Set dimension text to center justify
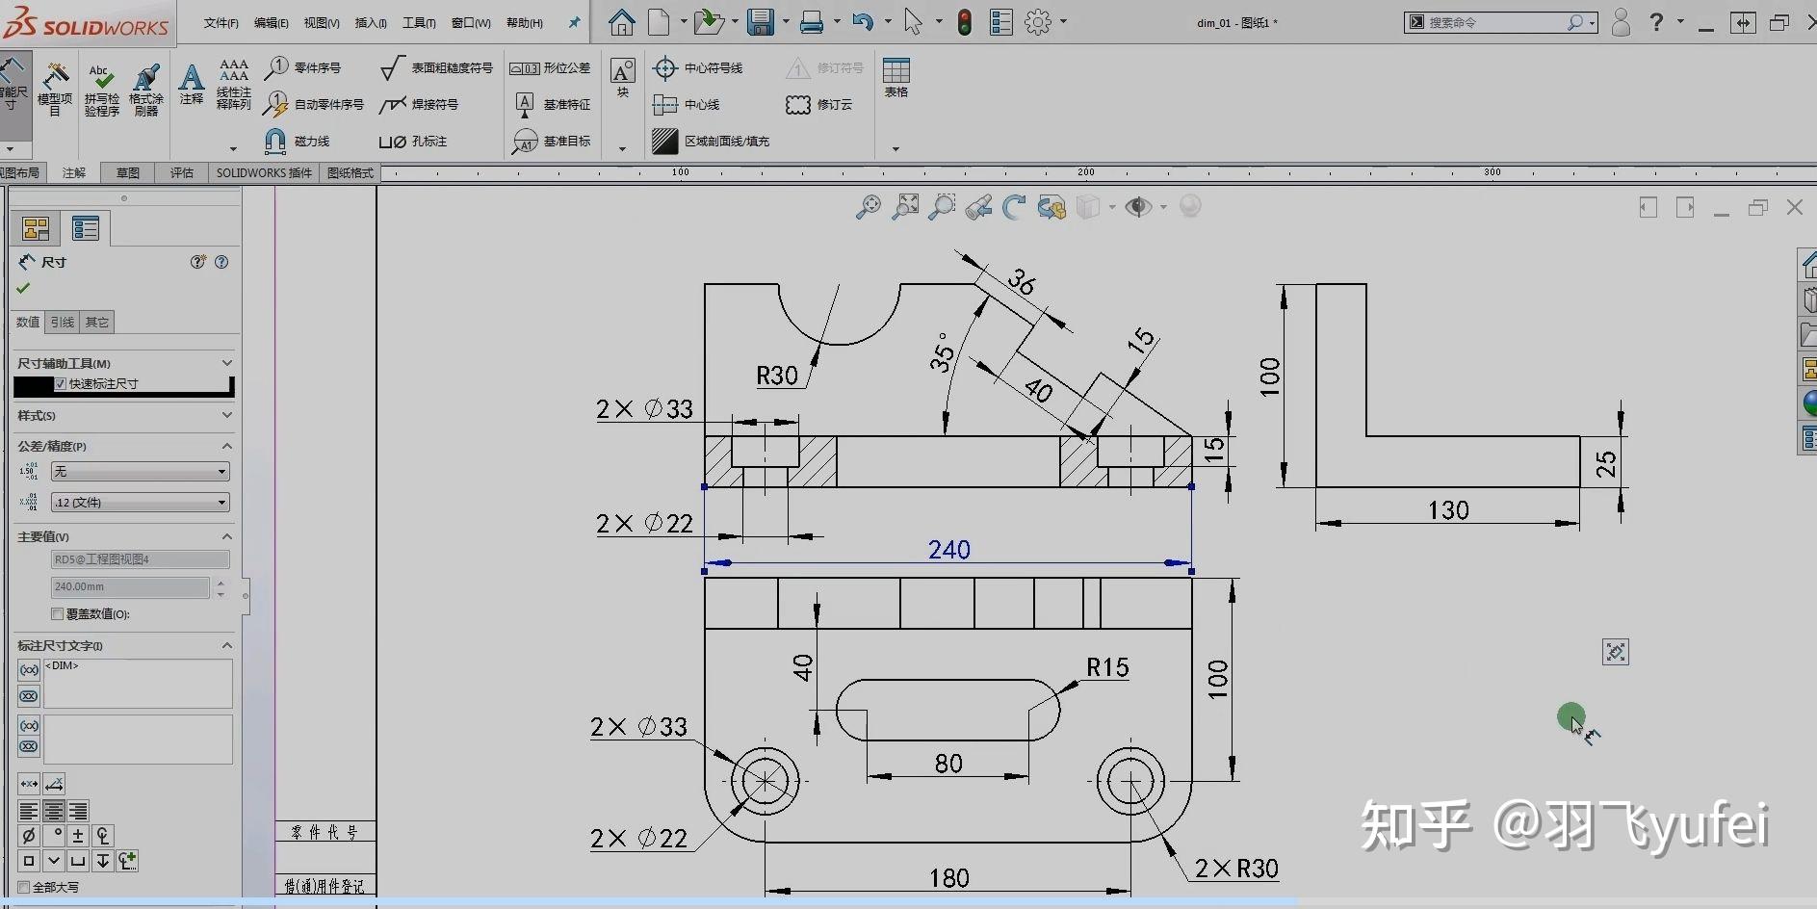Viewport: 1817px width, 909px height. (x=54, y=811)
